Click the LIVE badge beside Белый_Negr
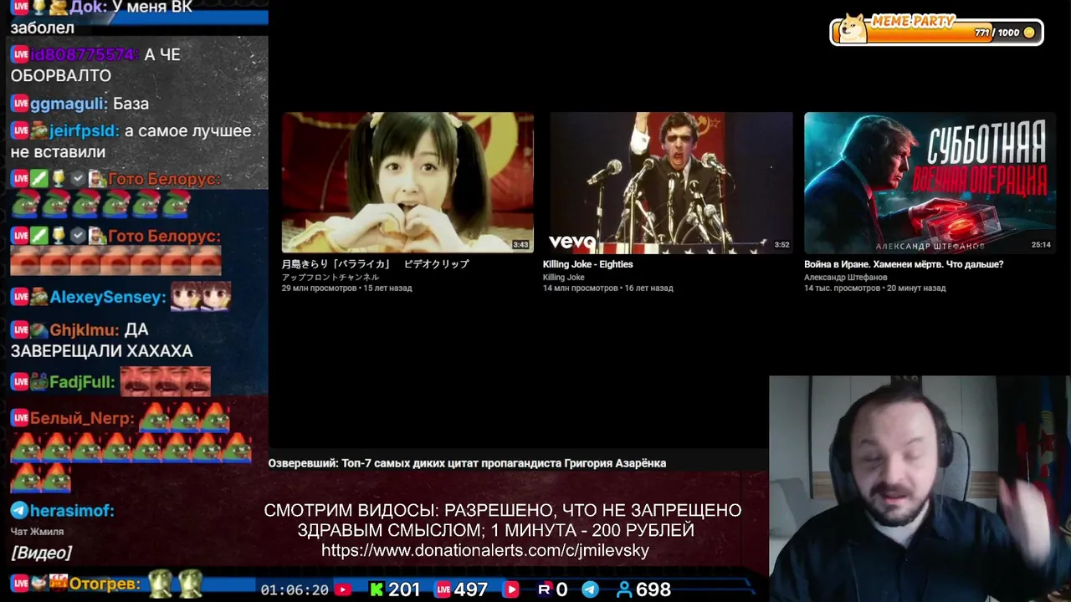Image resolution: width=1071 pixels, height=602 pixels. click(19, 418)
